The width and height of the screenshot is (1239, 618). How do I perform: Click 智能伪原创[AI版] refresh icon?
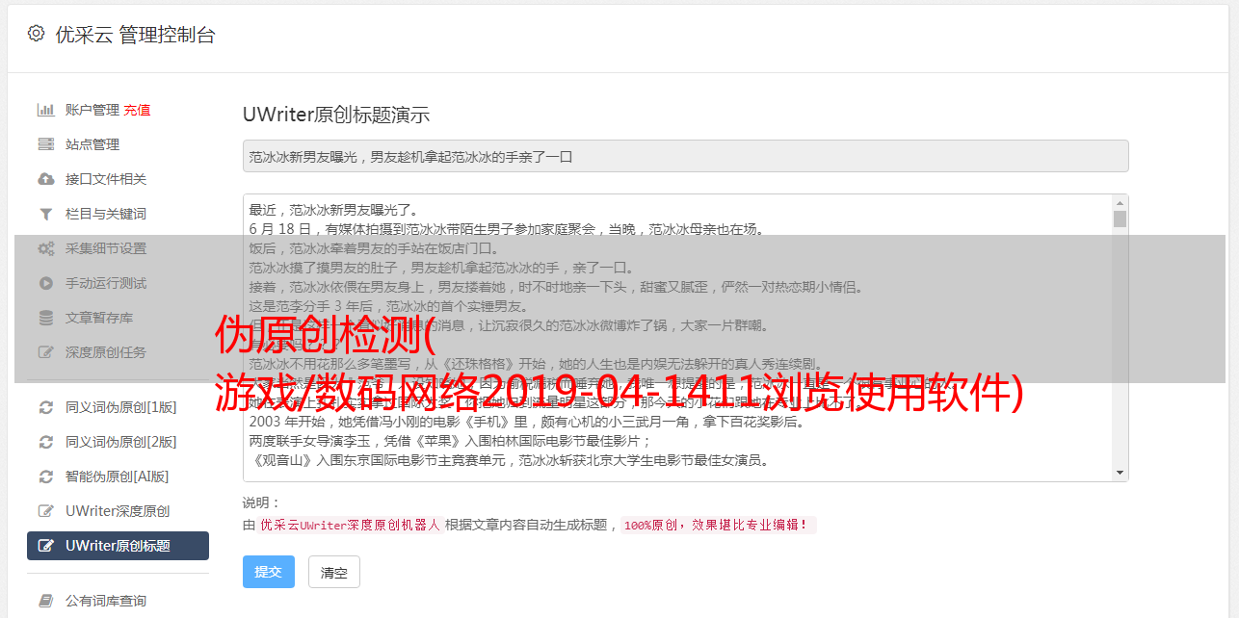pos(45,476)
